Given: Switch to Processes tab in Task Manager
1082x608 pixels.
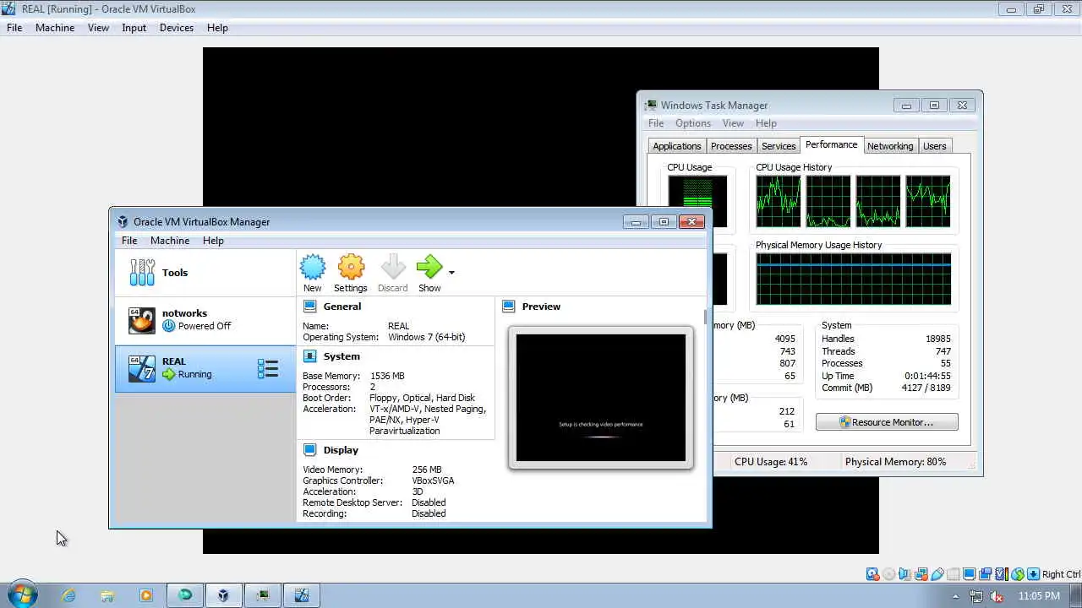Looking at the screenshot, I should [731, 146].
